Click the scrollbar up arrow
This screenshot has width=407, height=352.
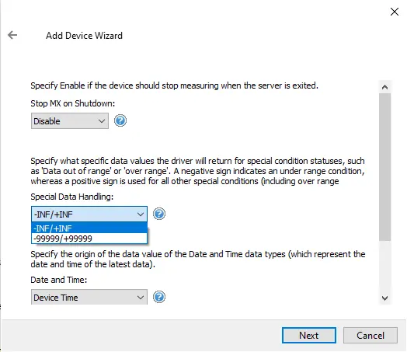pos(384,87)
